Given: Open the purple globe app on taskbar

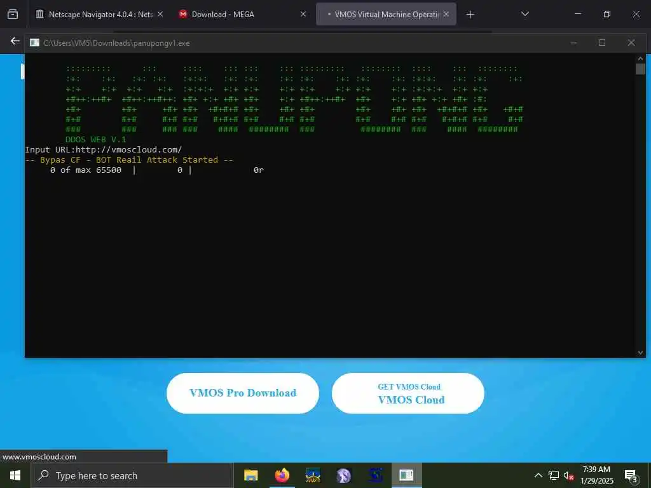Looking at the screenshot, I should (x=344, y=475).
